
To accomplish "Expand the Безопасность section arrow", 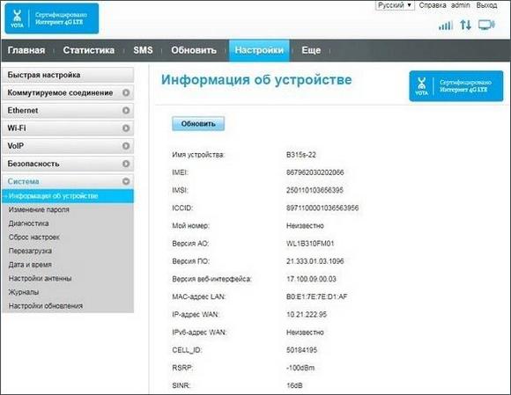I will pos(126,164).
